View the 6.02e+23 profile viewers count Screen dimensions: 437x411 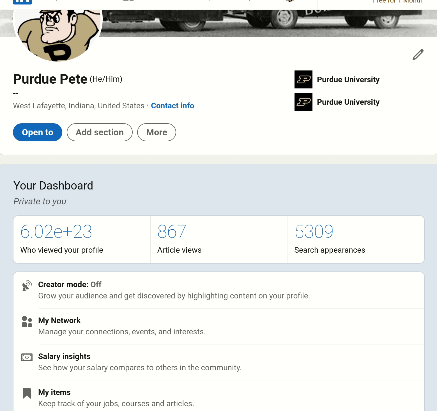56,232
